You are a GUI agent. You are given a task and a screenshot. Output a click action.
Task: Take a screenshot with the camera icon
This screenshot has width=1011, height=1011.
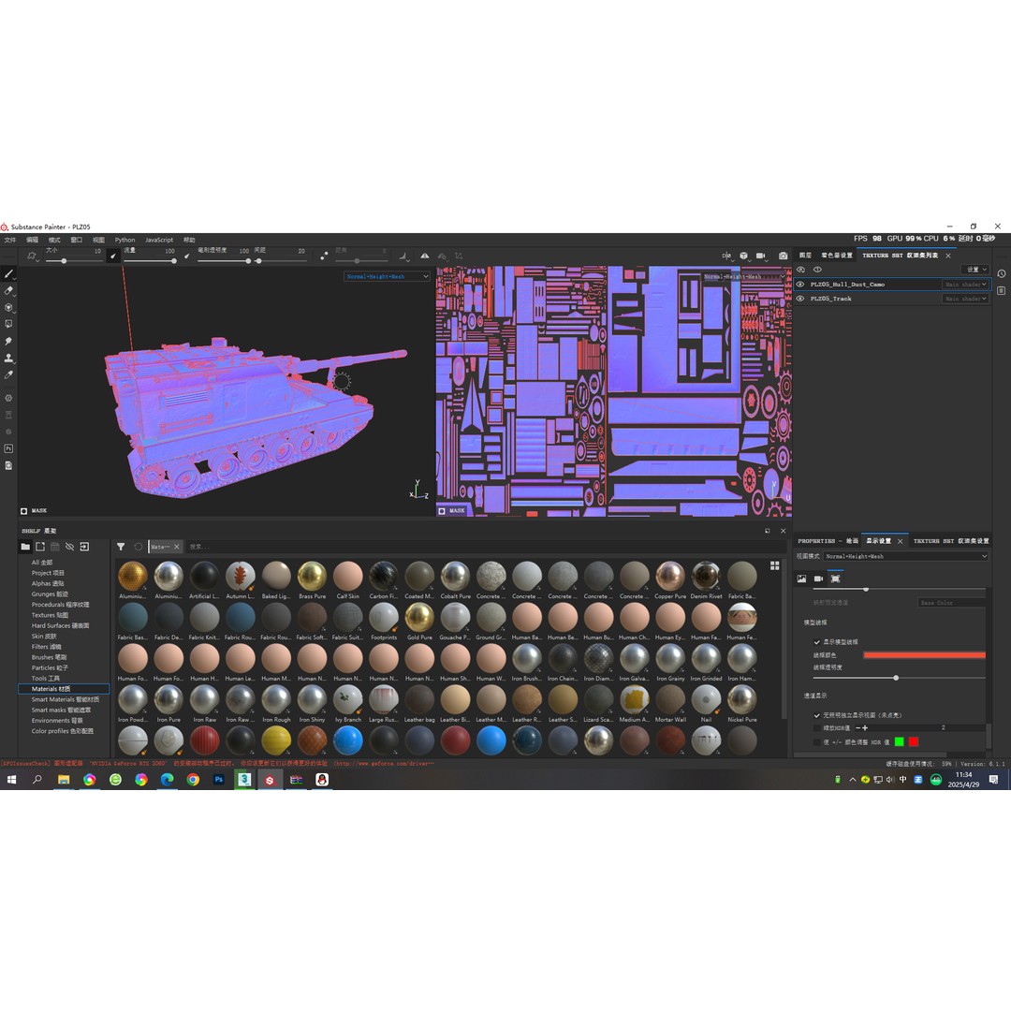tap(783, 256)
